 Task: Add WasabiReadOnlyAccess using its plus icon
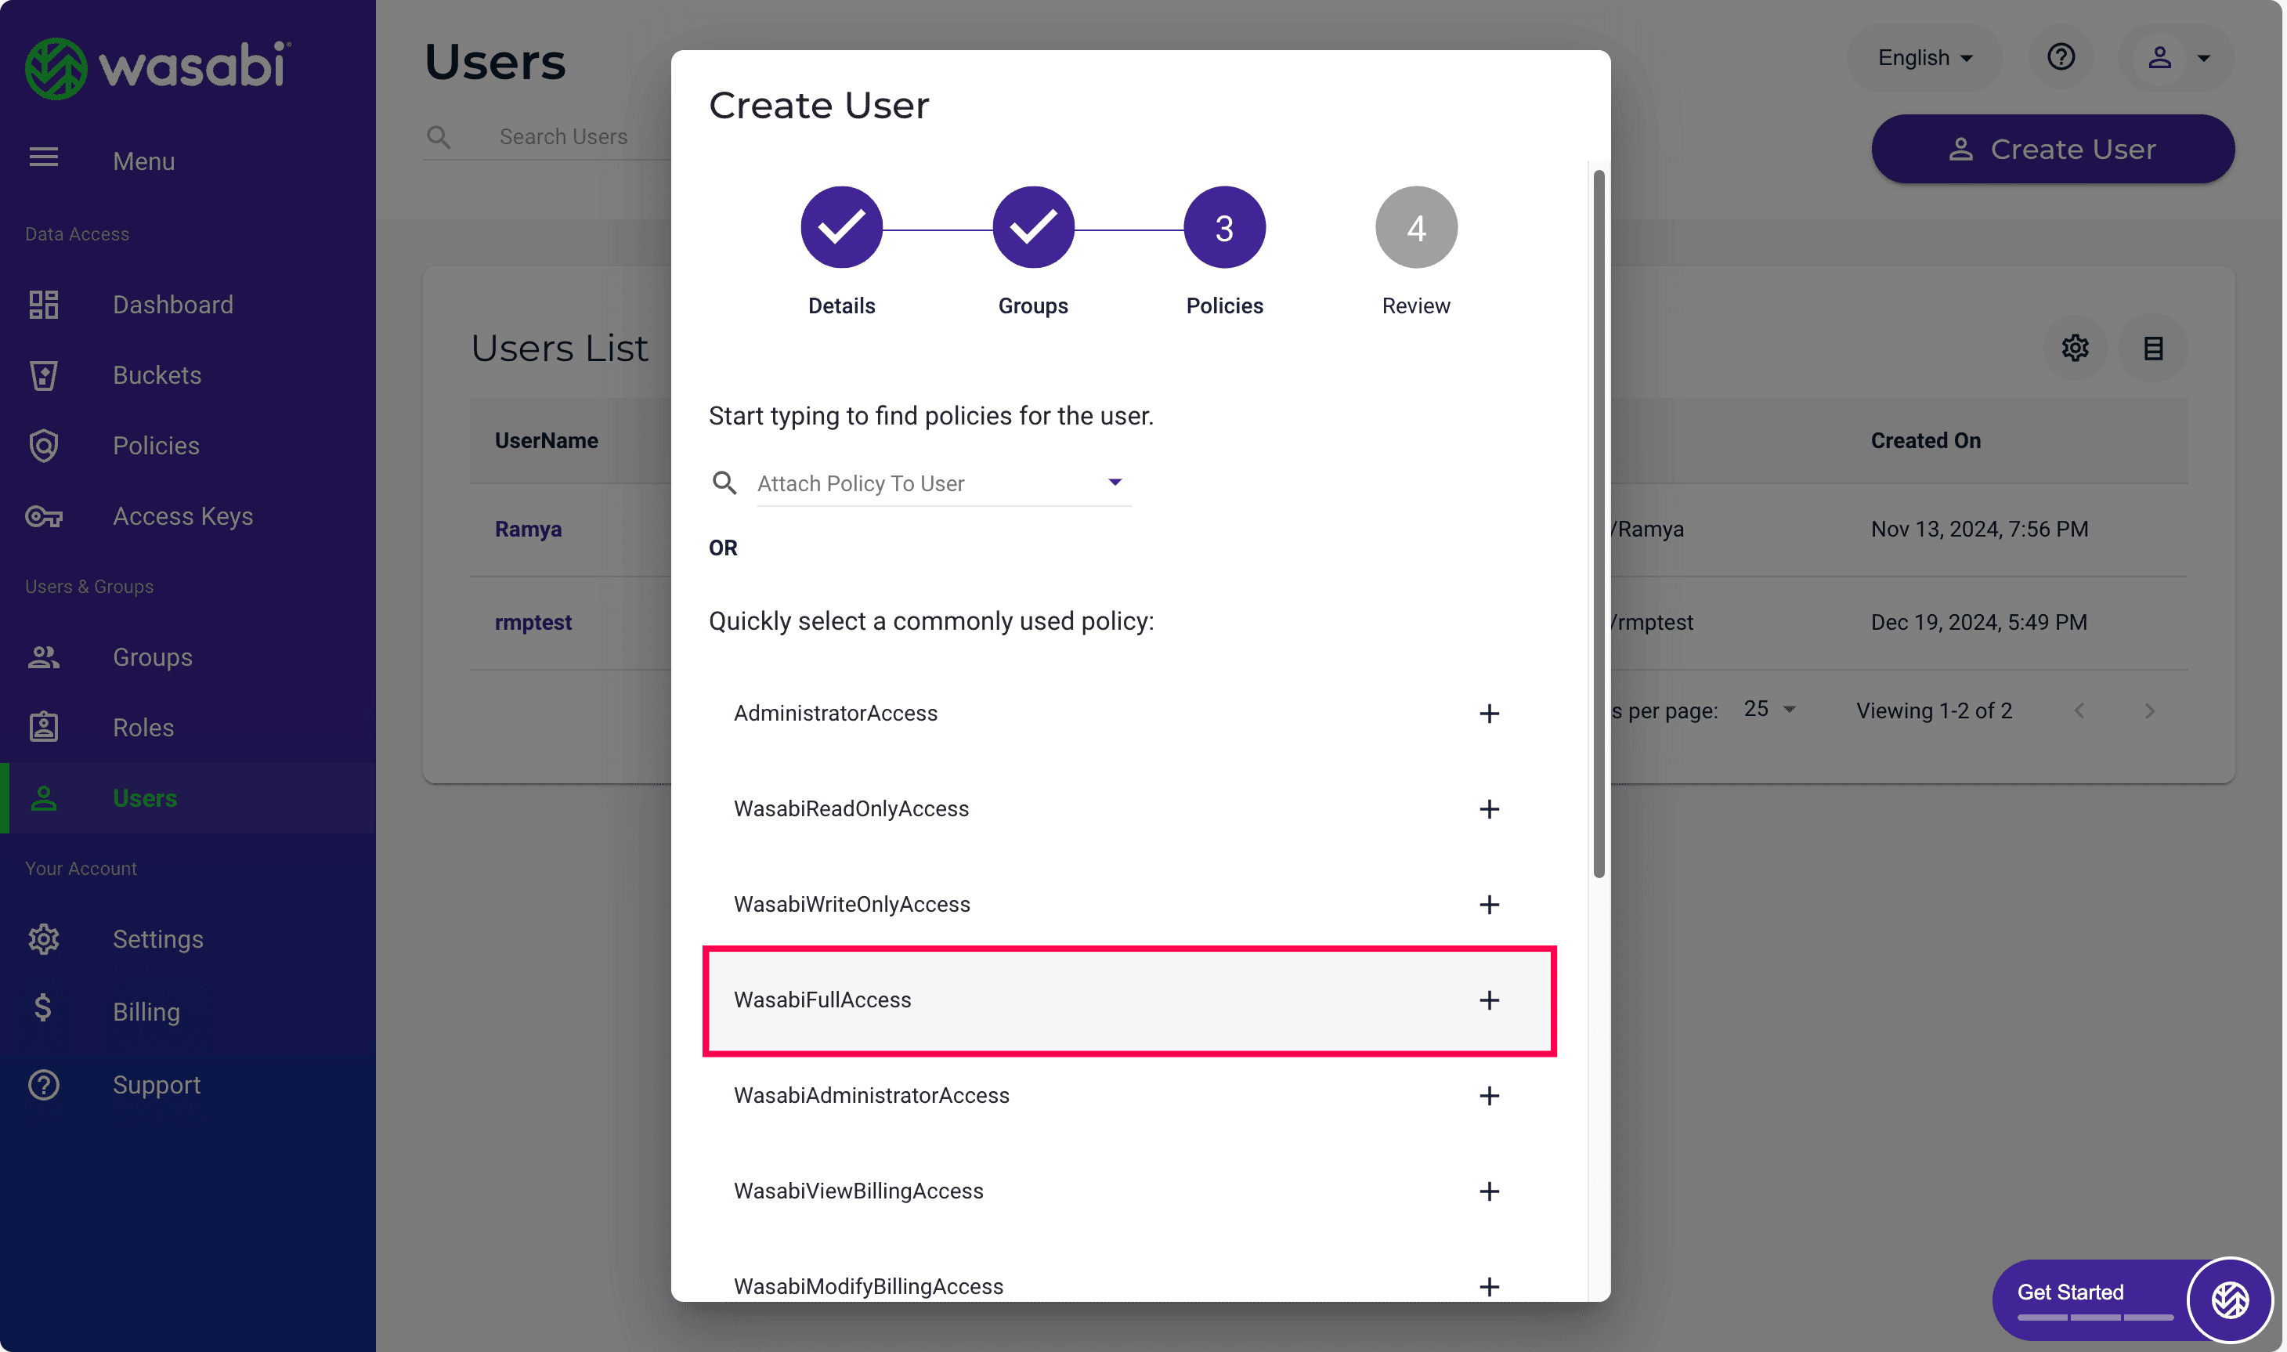tap(1488, 809)
